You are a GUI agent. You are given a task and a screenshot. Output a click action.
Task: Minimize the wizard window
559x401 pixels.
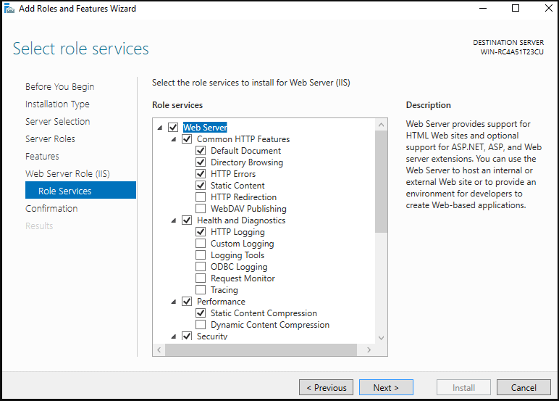[483, 8]
